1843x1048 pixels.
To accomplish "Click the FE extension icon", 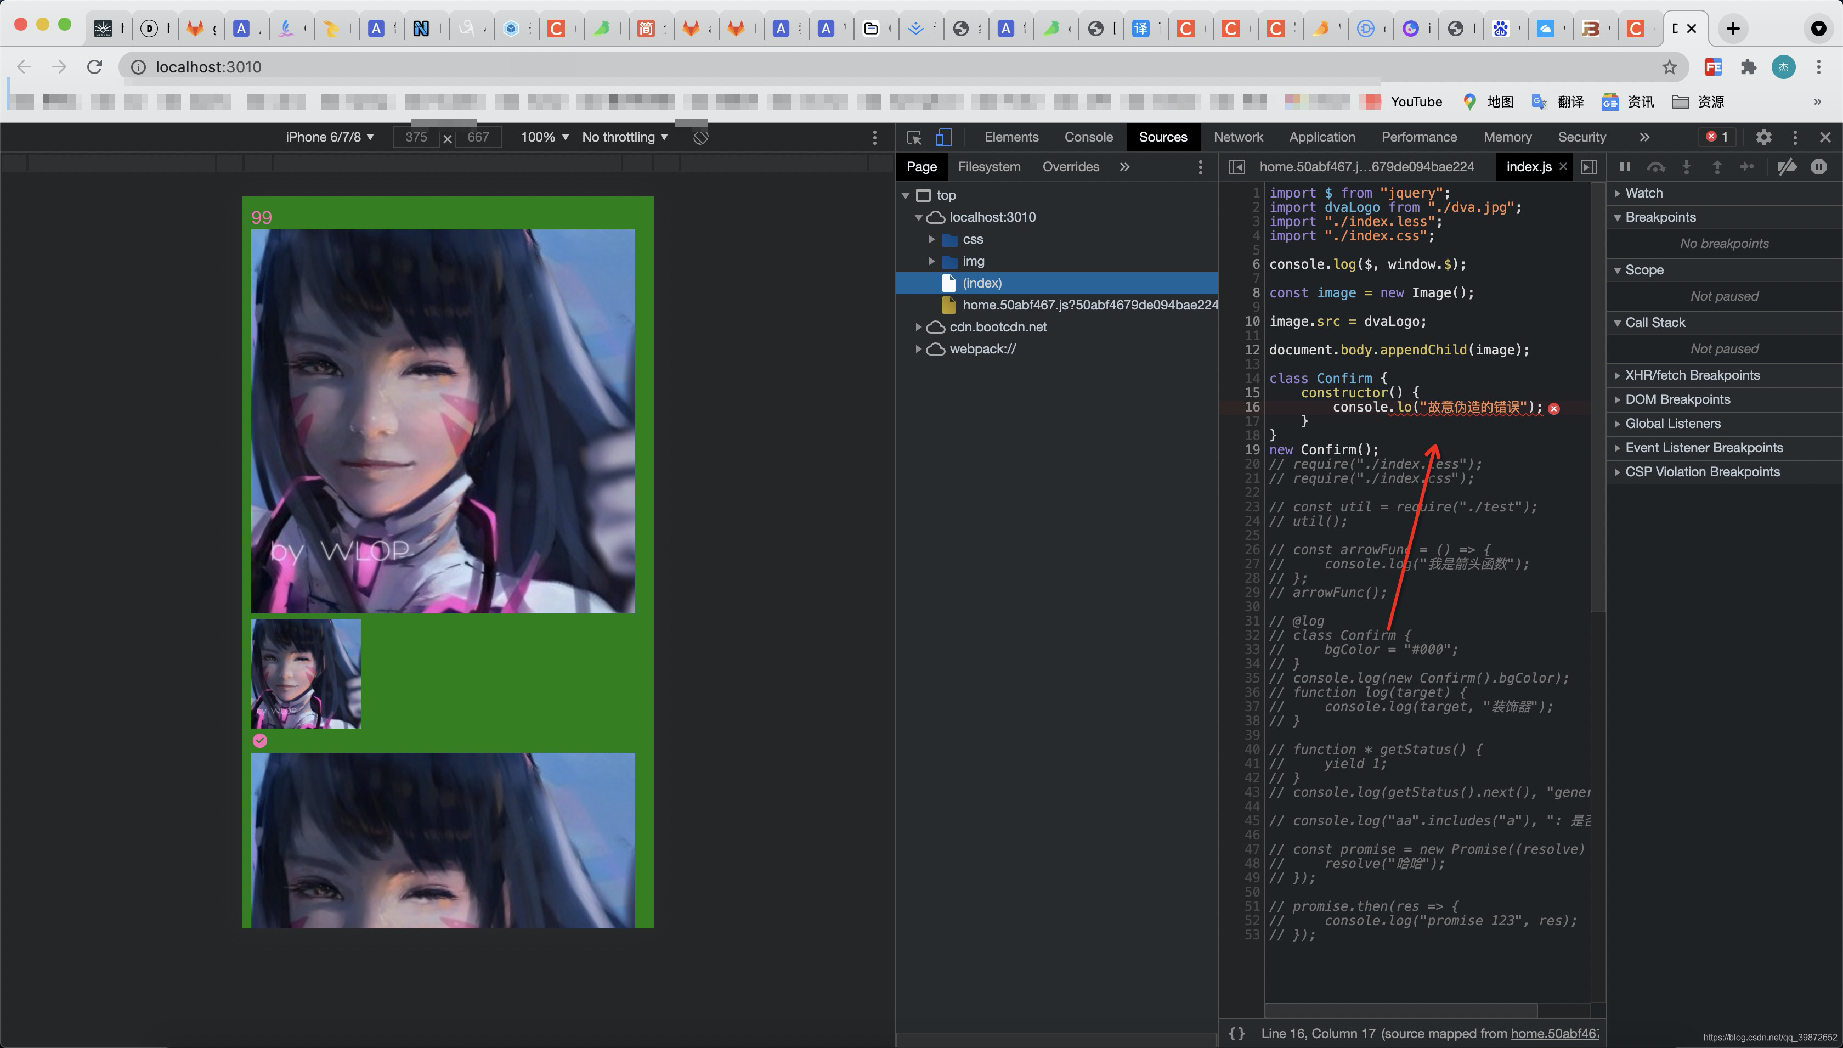I will pyautogui.click(x=1713, y=67).
